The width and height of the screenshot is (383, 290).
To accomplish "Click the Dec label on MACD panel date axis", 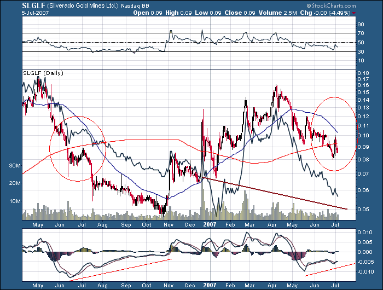I will [x=190, y=286].
